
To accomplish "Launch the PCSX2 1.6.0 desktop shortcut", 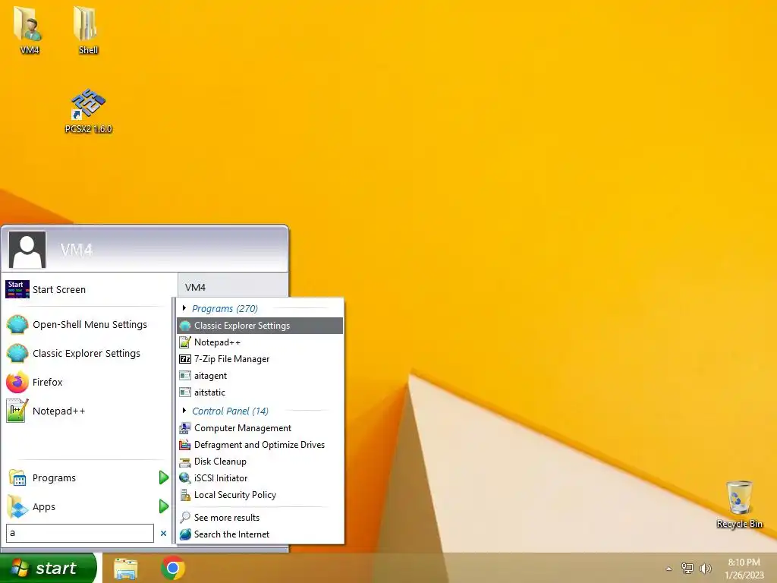I will [x=88, y=110].
